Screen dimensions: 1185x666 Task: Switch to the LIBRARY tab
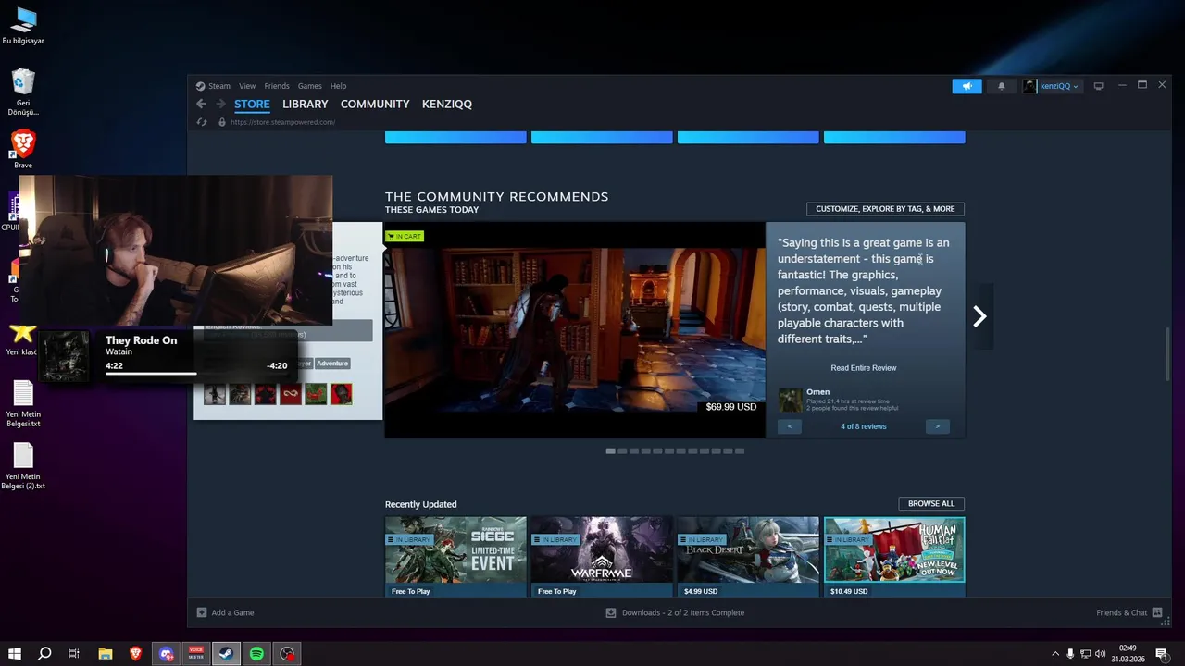click(306, 105)
